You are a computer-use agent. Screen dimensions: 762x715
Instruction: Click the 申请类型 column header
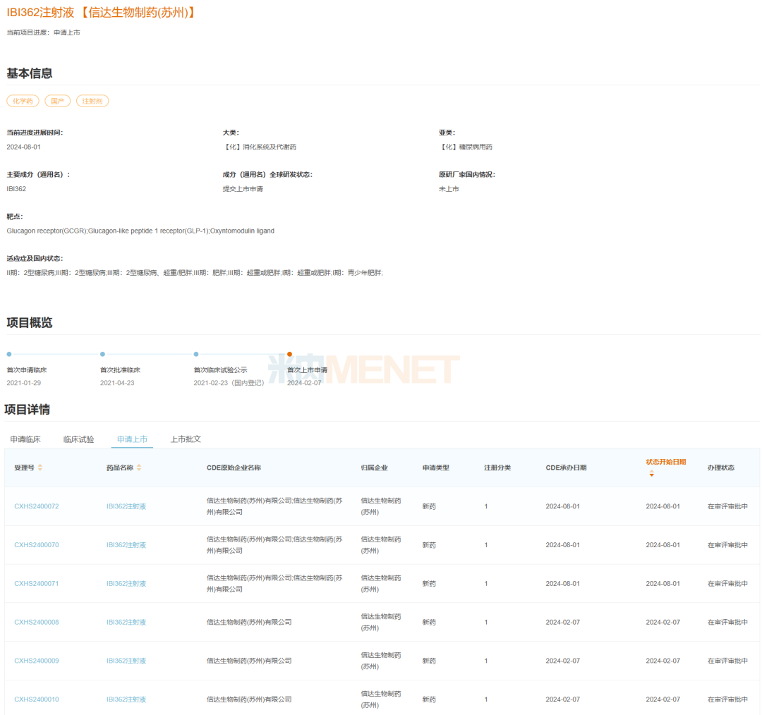(436, 468)
